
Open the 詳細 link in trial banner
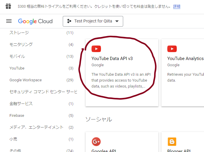click(x=177, y=7)
